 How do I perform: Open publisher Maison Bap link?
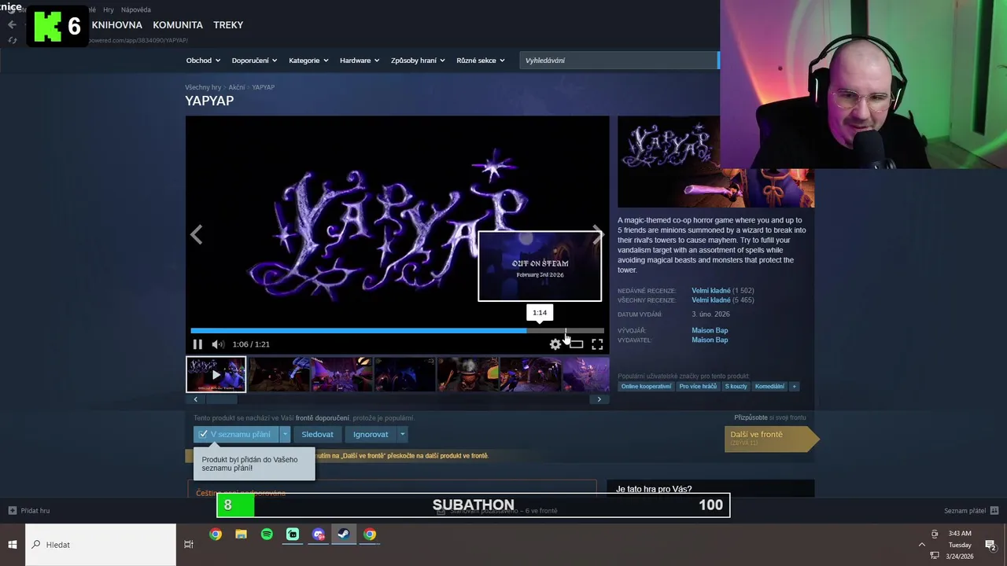tap(710, 340)
